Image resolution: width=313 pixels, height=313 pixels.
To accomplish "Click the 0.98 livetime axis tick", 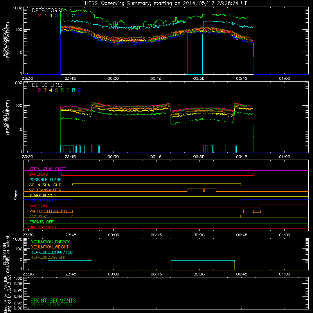I will pyautogui.click(x=18, y=284).
